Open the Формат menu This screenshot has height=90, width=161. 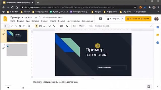pos(45,21)
